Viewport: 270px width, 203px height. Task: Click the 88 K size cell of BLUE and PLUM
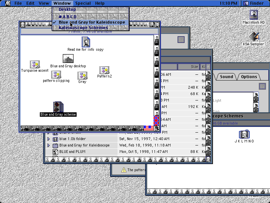194,152
